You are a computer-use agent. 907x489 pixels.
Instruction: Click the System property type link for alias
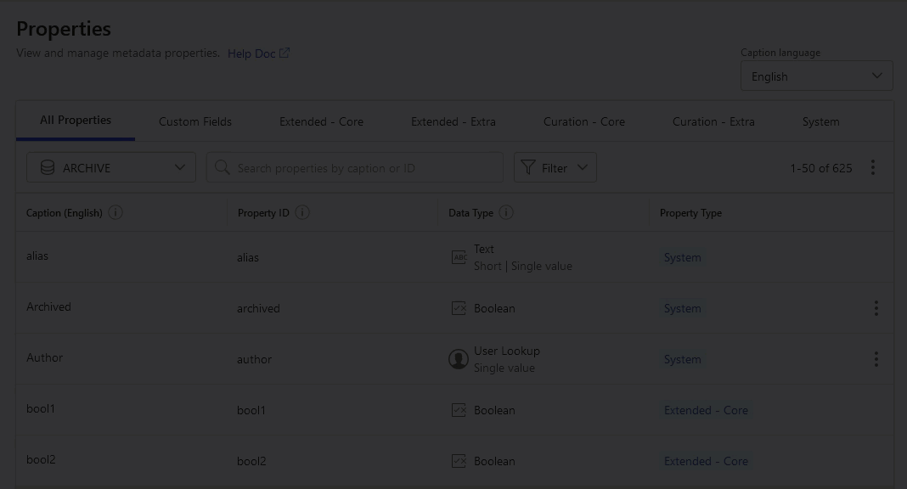click(682, 257)
